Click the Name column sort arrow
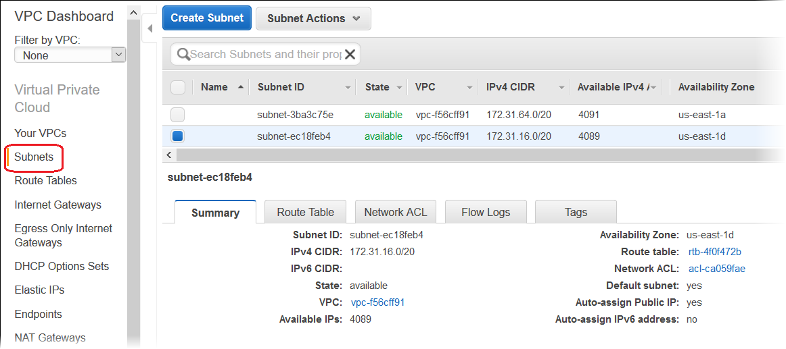786x349 pixels. 241,87
